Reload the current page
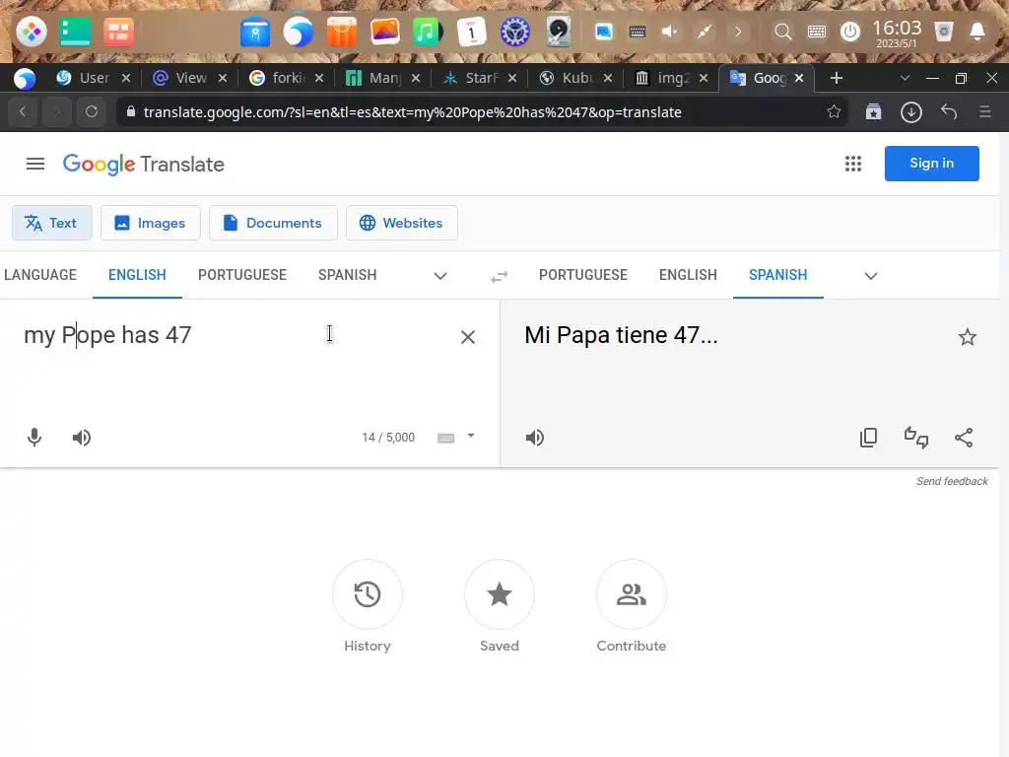Image resolution: width=1009 pixels, height=757 pixels. pos(92,112)
